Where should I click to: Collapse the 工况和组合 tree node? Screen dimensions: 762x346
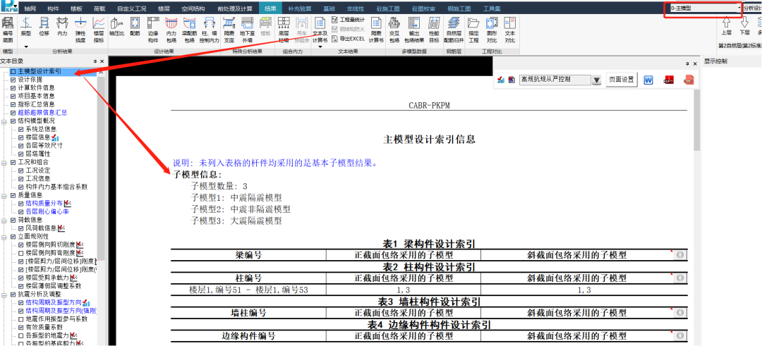click(4, 162)
